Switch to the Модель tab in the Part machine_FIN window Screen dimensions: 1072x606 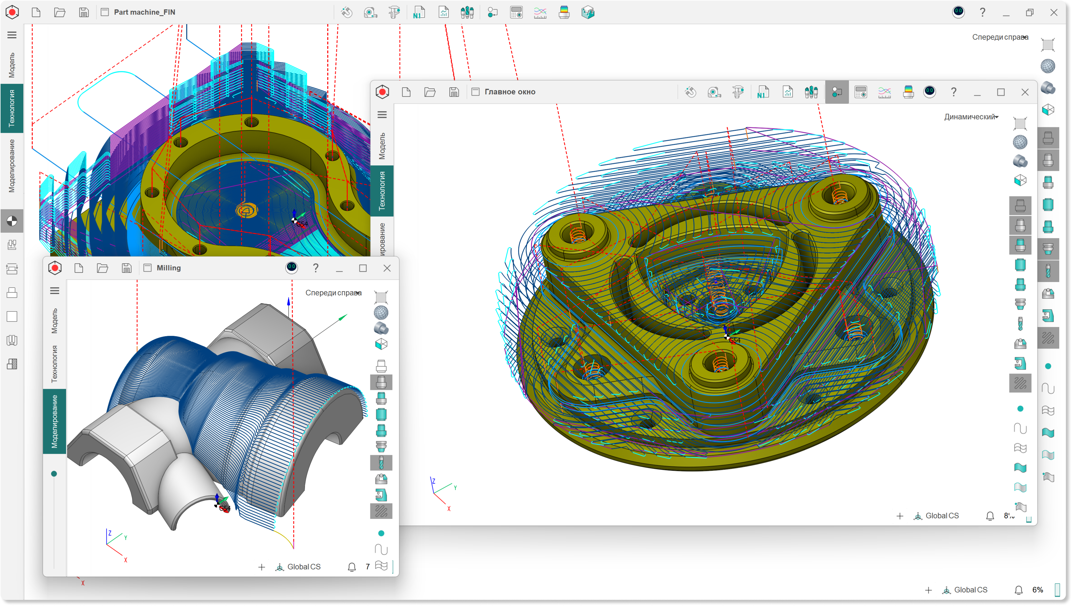(12, 65)
